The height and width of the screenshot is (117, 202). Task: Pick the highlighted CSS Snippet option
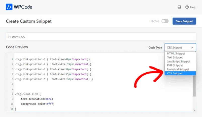point(180,73)
